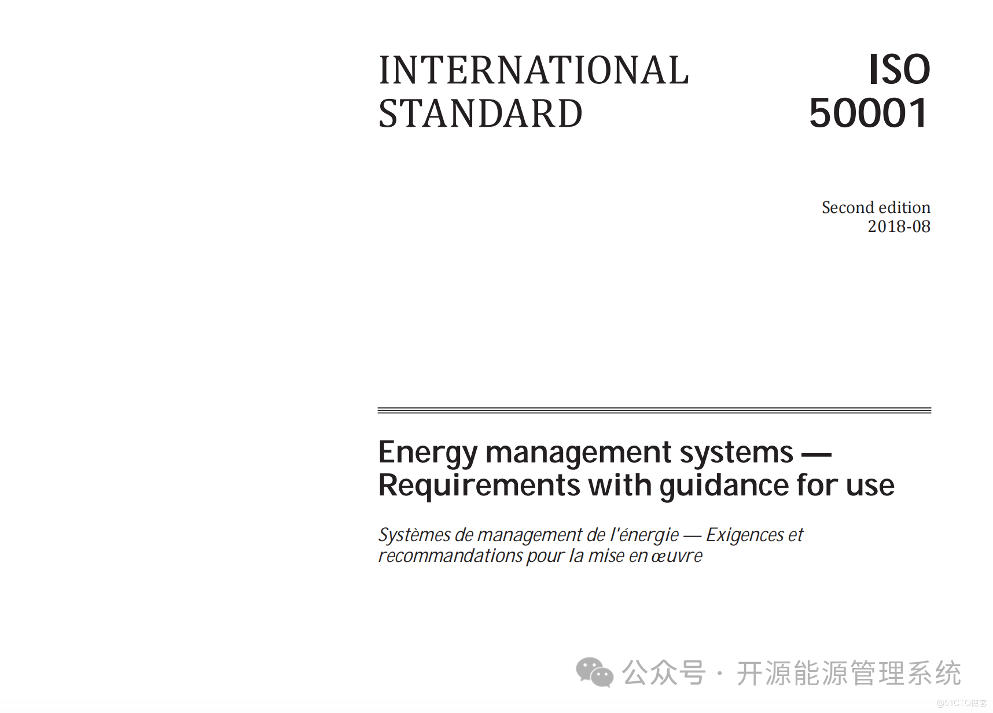Click the line "Requirements with guidance for use"
Screen dimensions: 993x713
(637, 486)
